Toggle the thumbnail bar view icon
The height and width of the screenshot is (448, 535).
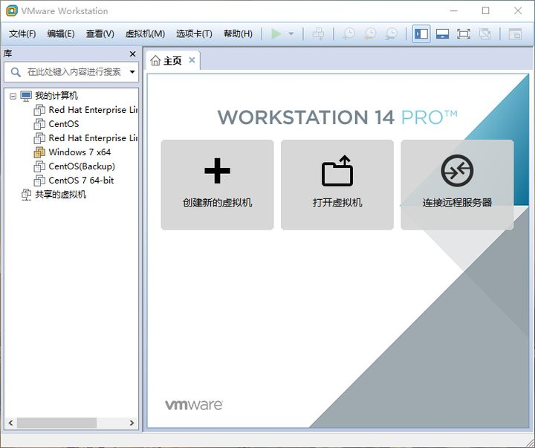point(442,33)
